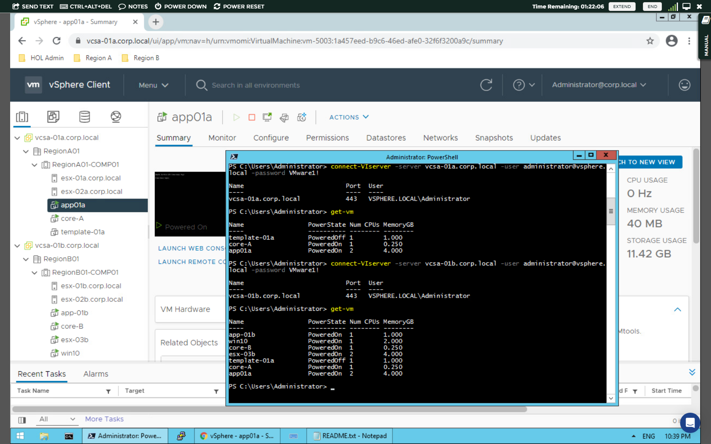
Task: Collapse the vcsa-01a.corp.local tree node
Action: [17, 137]
